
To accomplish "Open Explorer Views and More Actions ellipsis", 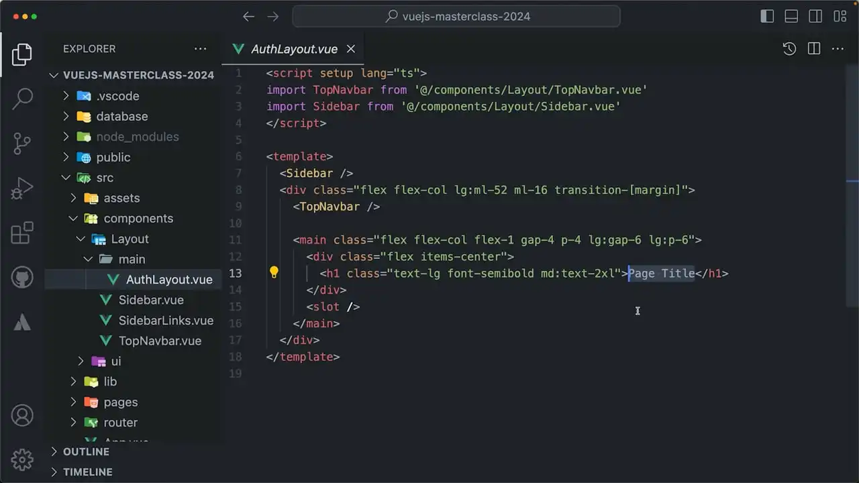I will pyautogui.click(x=200, y=48).
